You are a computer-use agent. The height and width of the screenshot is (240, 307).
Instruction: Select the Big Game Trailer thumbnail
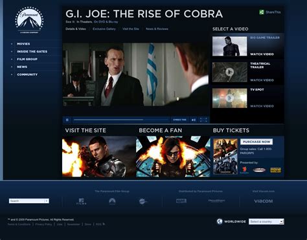click(229, 46)
